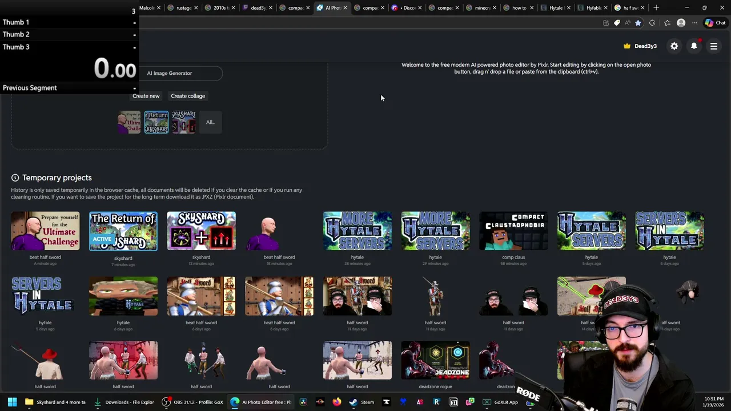Switch to the how to browser tab
This screenshot has width=731, height=411.
click(x=519, y=8)
